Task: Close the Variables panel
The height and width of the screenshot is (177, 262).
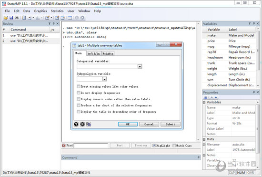Action: click(x=258, y=24)
